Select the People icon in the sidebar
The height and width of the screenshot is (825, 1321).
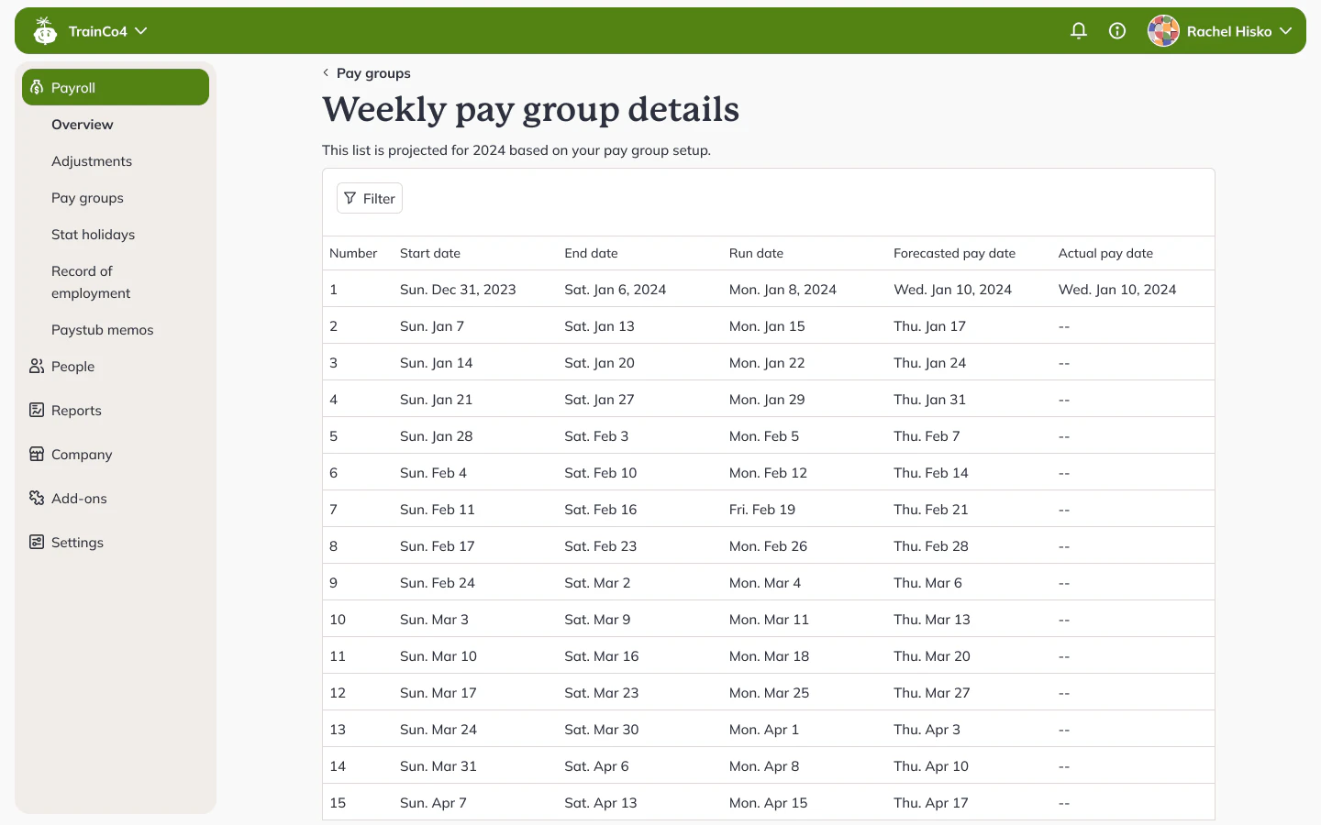pos(36,366)
